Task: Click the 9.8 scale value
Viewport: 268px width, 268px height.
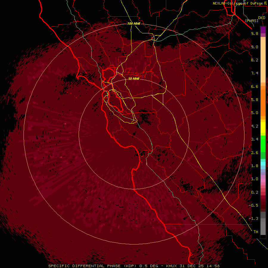Action: (x=255, y=33)
